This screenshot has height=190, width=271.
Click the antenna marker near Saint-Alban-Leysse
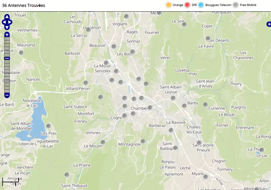(173, 98)
